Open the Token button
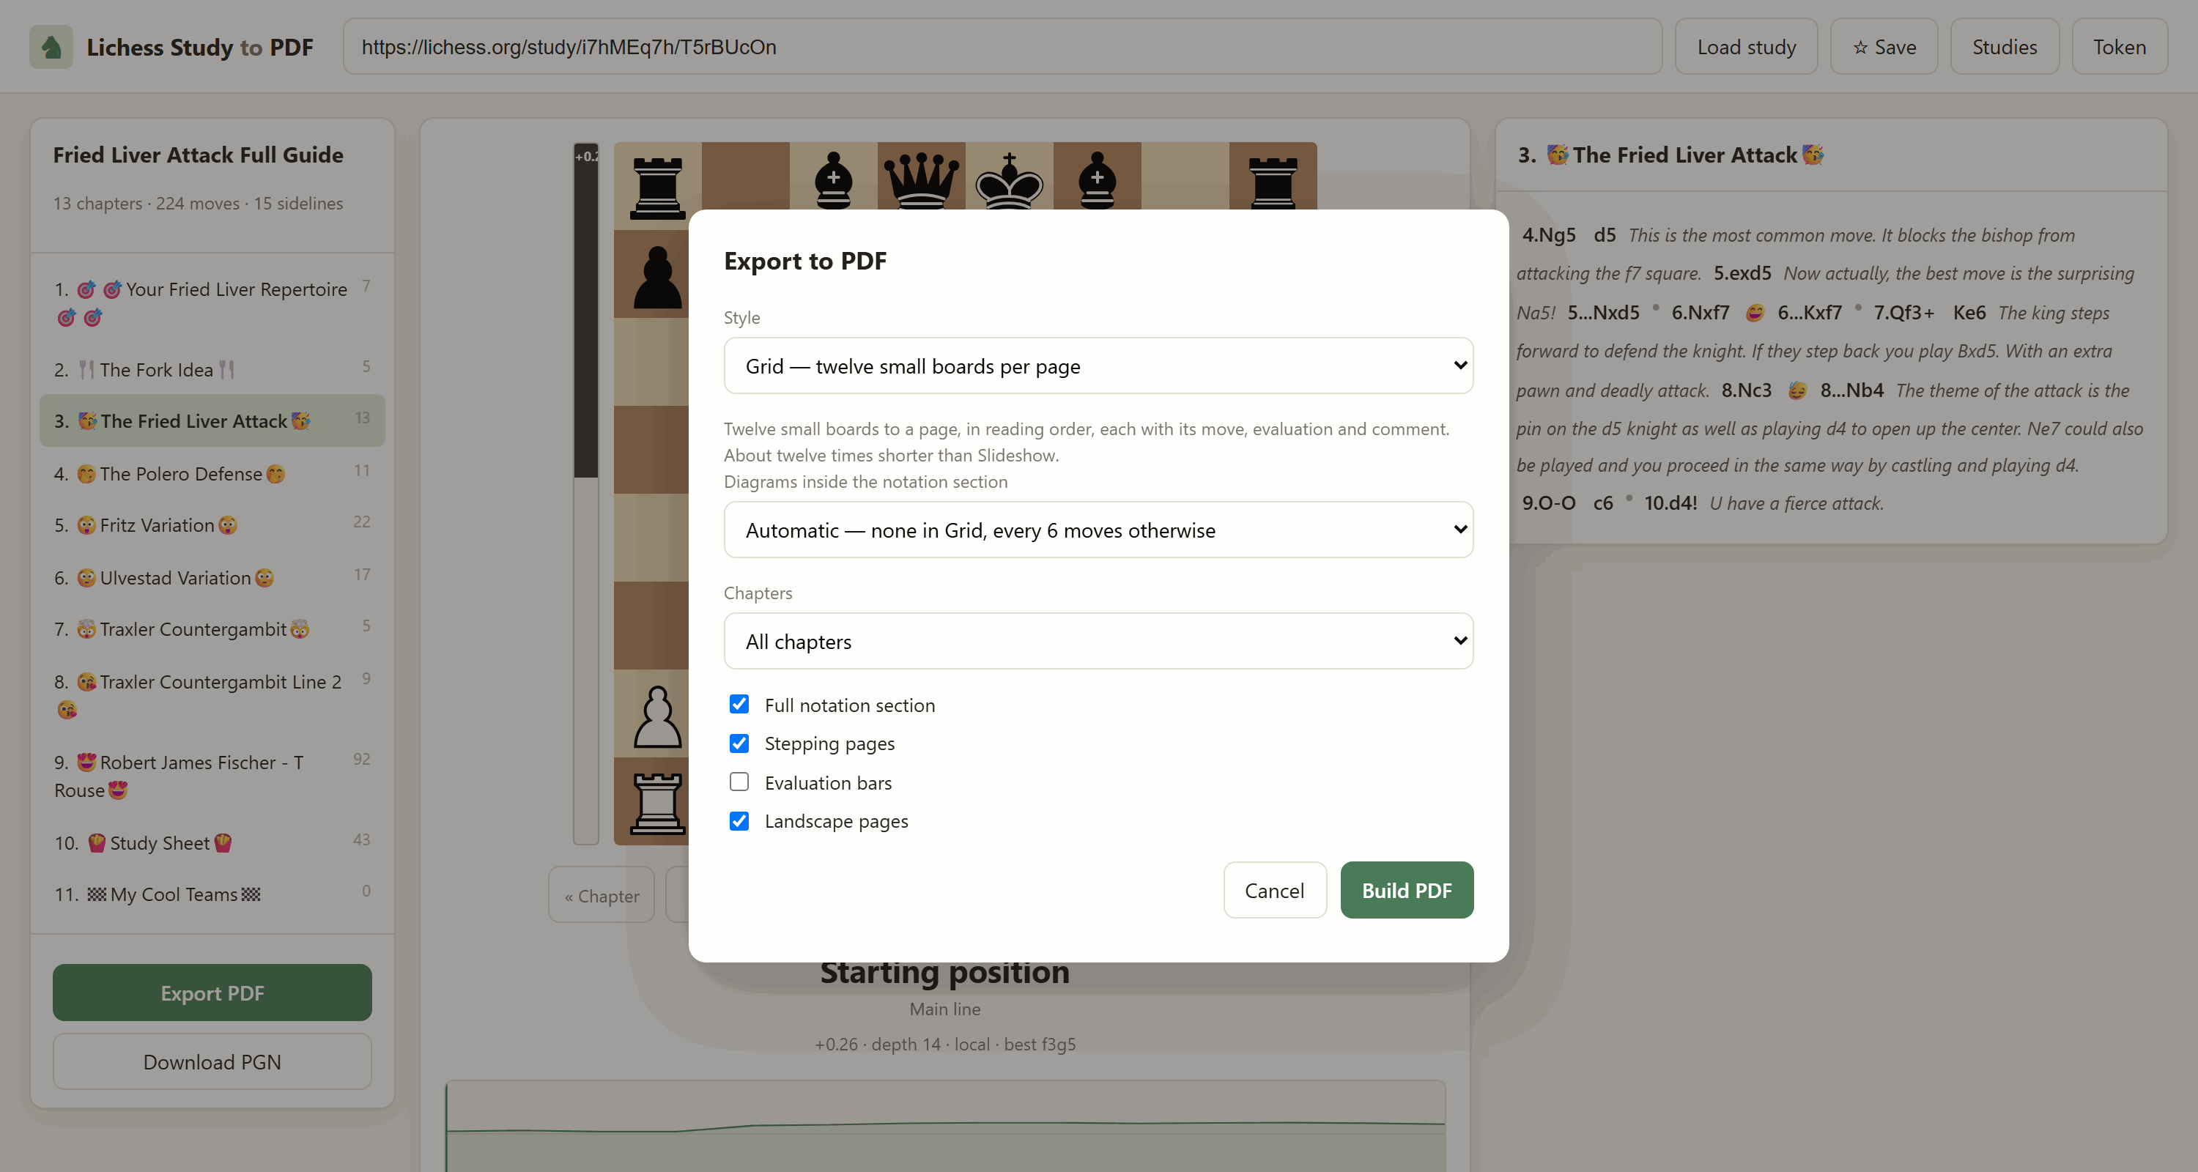Viewport: 2198px width, 1172px height. tap(2120, 47)
